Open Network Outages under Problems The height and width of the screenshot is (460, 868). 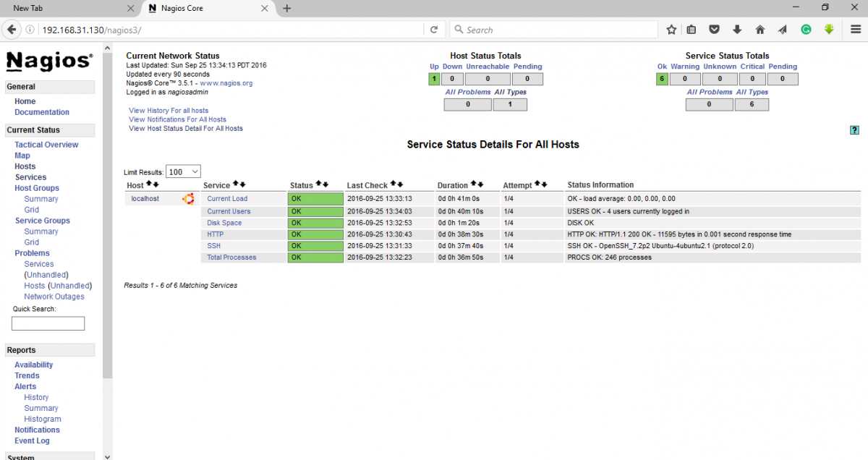[x=54, y=297]
